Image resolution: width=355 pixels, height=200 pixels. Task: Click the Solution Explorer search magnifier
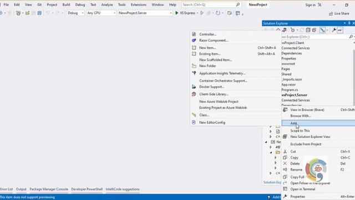pyautogui.click(x=351, y=37)
